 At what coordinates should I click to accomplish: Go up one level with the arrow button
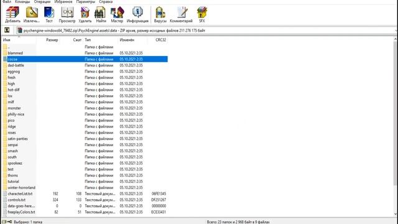point(7,30)
